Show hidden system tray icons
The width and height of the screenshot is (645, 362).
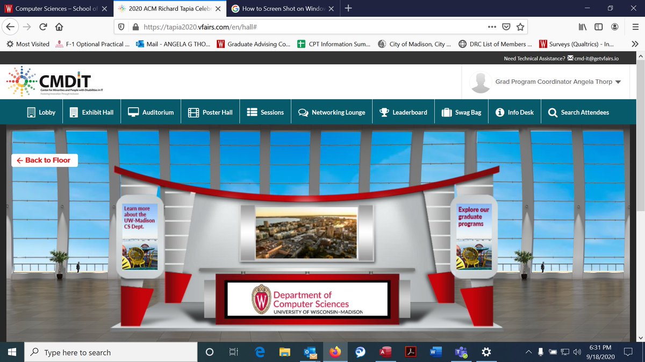coord(528,352)
